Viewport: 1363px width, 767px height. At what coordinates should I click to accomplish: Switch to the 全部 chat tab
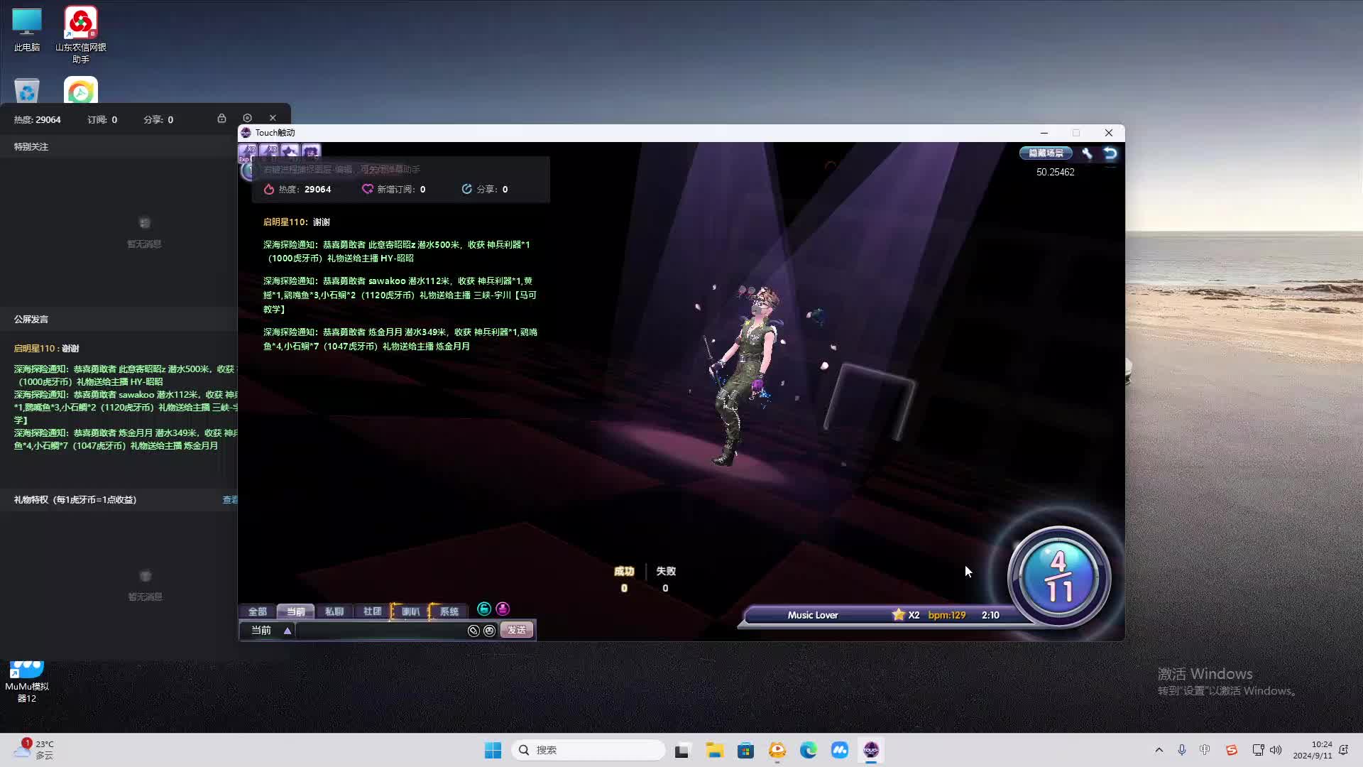[257, 611]
